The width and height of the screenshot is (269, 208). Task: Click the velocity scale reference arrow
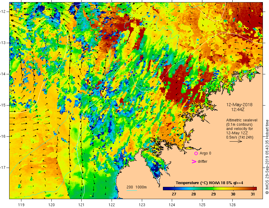pyautogui.click(x=236, y=141)
